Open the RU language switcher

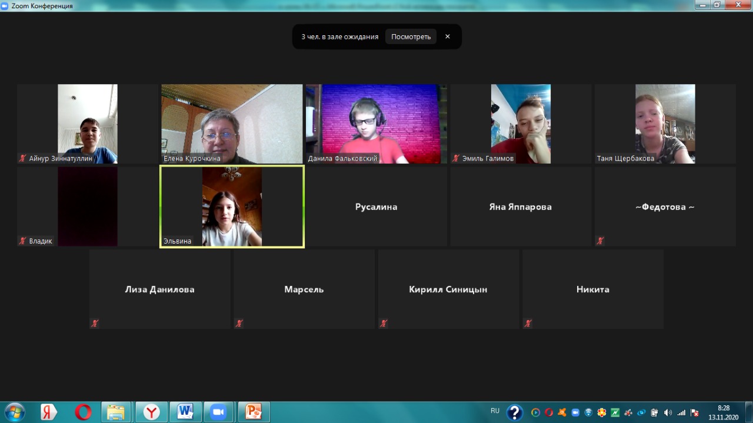pos(495,411)
